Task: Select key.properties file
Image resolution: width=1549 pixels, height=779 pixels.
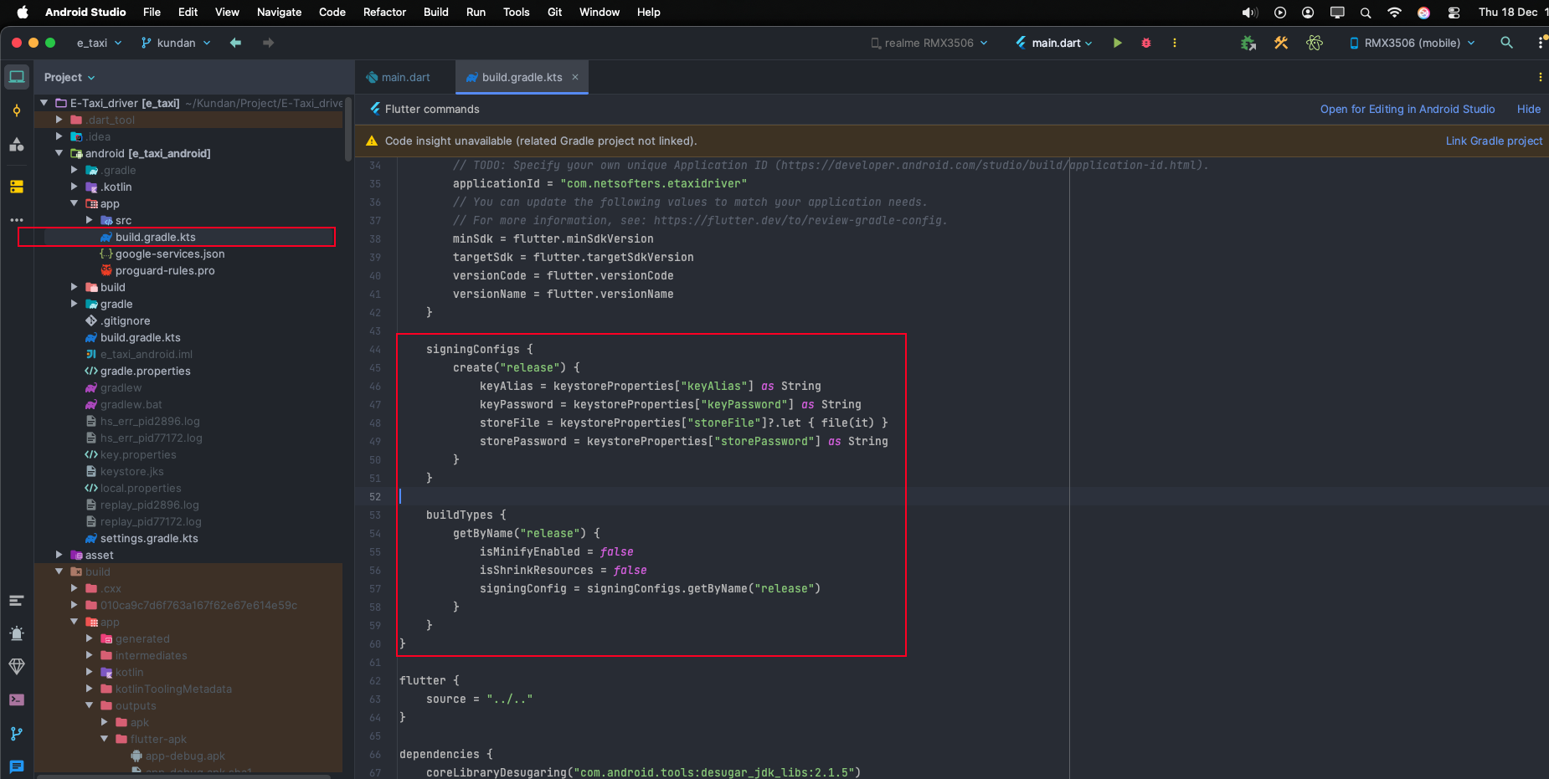Action: pos(138,454)
